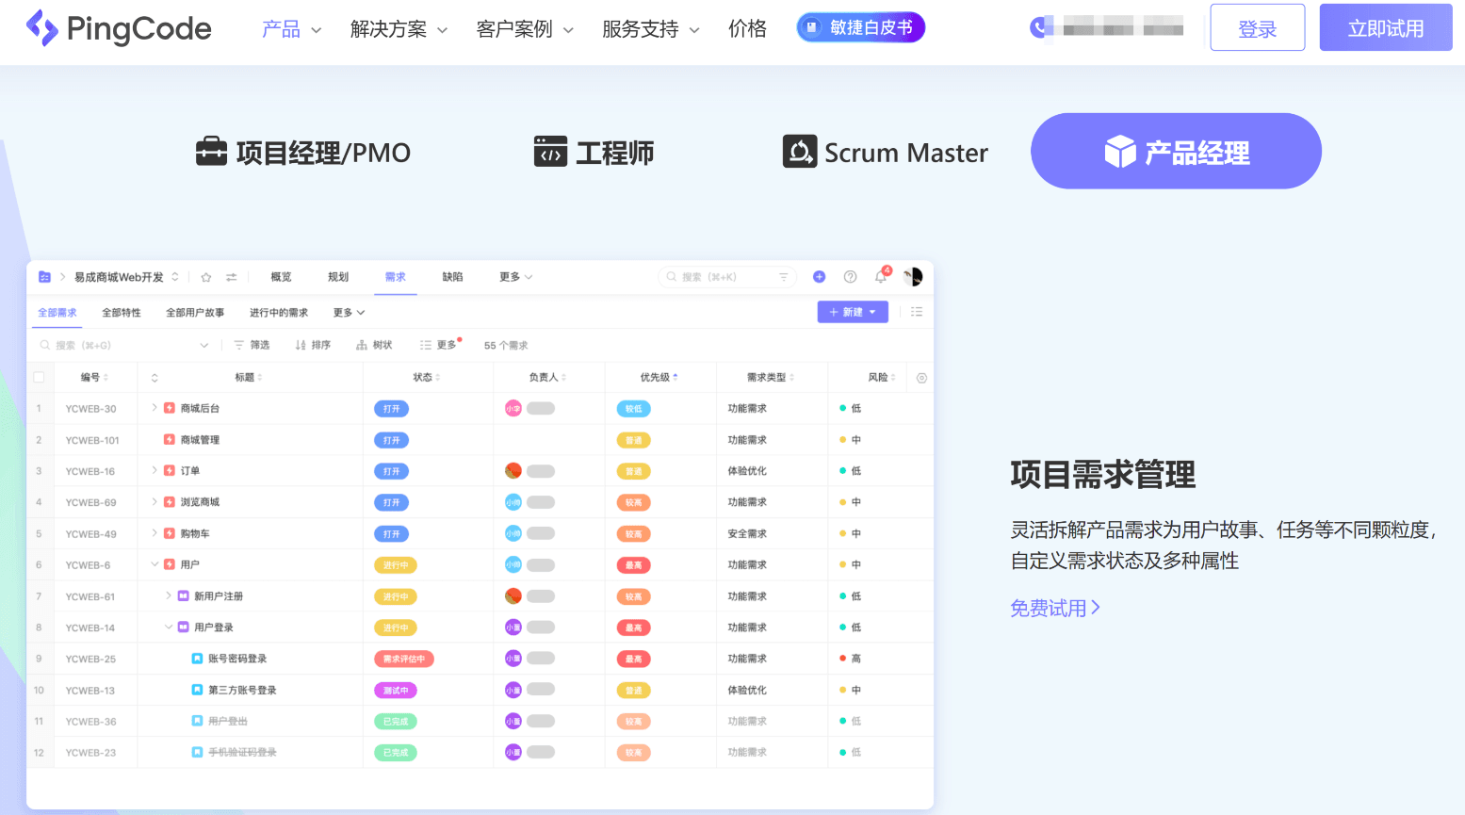Click the blue plus circle icon
Image resolution: width=1465 pixels, height=815 pixels.
point(820,277)
